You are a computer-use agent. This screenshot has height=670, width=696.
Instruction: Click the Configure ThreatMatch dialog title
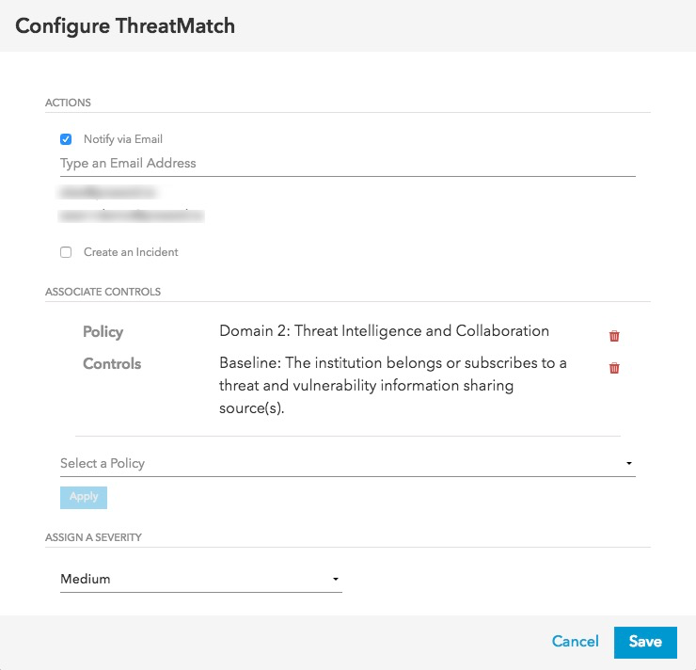click(x=125, y=25)
